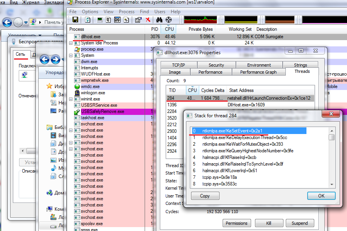Switch to the Performance Graph tab

click(258, 72)
